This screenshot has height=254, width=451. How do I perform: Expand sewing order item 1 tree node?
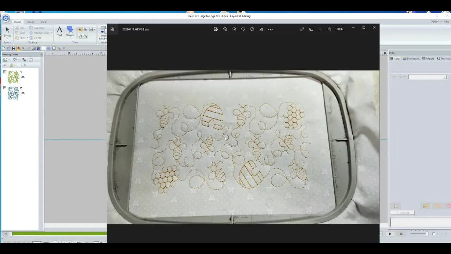(x=5, y=72)
